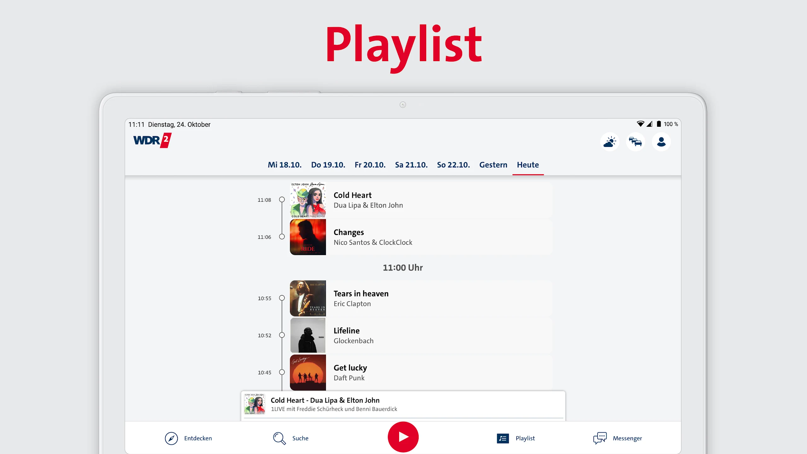Image resolution: width=807 pixels, height=454 pixels.
Task: Tap the 11:08 timeline marker
Action: coord(282,200)
